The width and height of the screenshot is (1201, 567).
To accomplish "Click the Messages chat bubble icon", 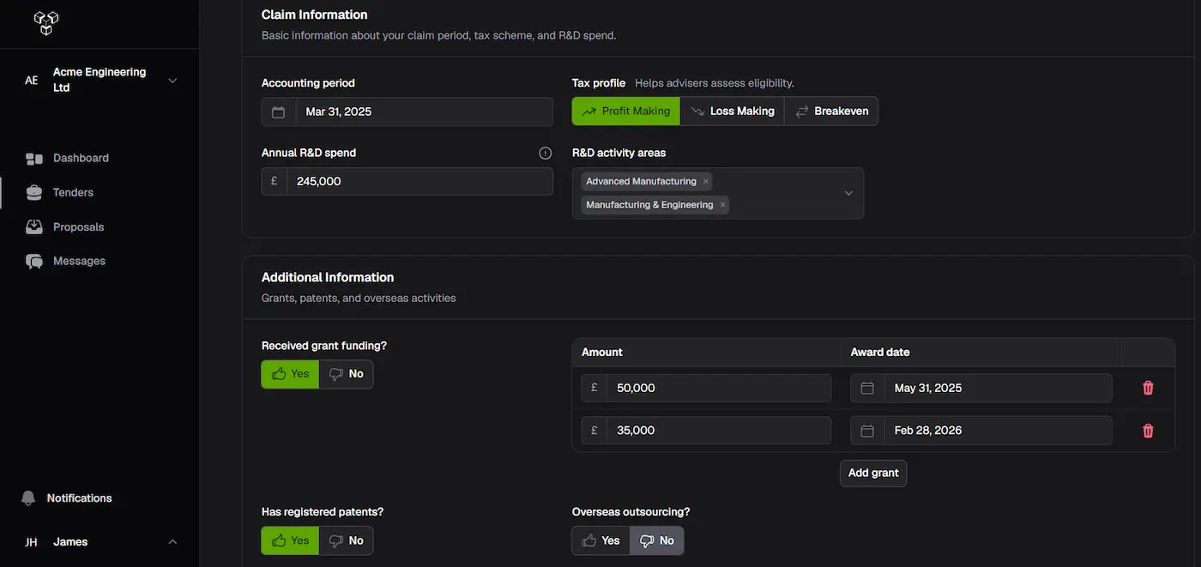I will coord(34,262).
